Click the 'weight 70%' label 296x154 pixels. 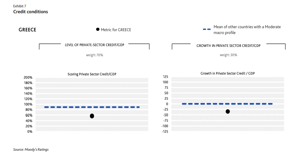click(x=95, y=55)
